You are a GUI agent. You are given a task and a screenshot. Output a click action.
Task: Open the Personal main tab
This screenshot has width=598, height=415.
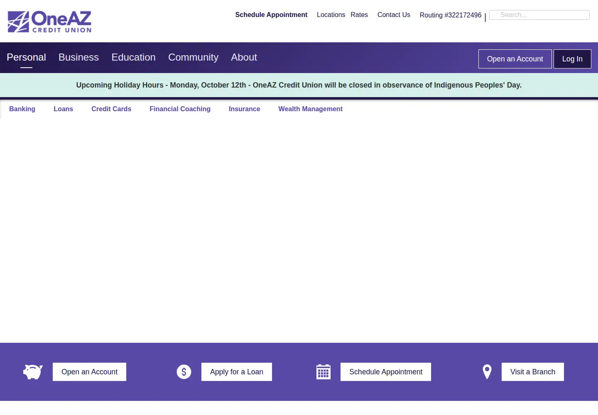point(26,57)
